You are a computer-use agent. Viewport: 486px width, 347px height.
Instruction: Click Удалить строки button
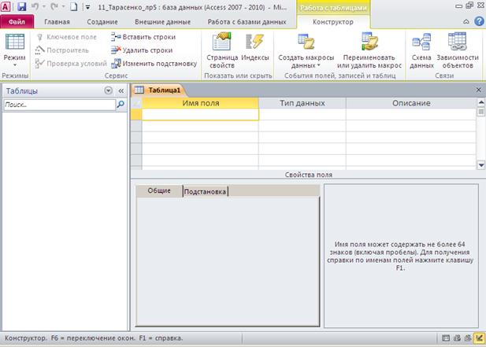(142, 50)
